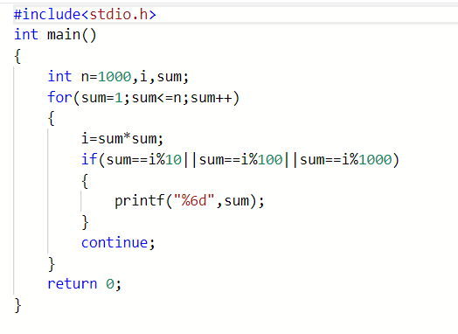Place cursor on int main() declaration
Viewport: 458px width, 334px height.
click(55, 35)
